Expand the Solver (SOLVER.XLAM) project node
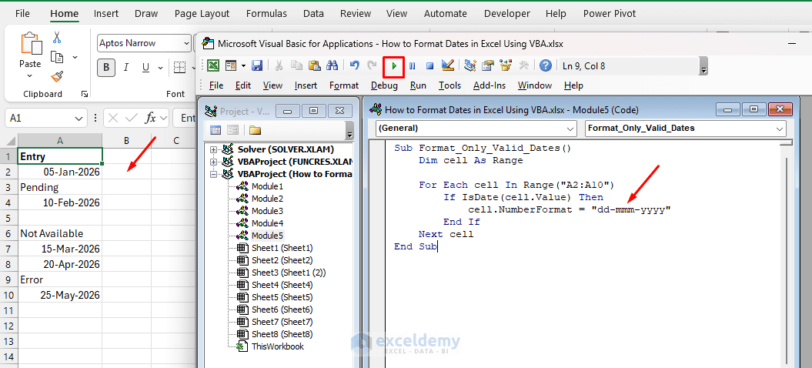This screenshot has height=368, width=812. pos(213,149)
